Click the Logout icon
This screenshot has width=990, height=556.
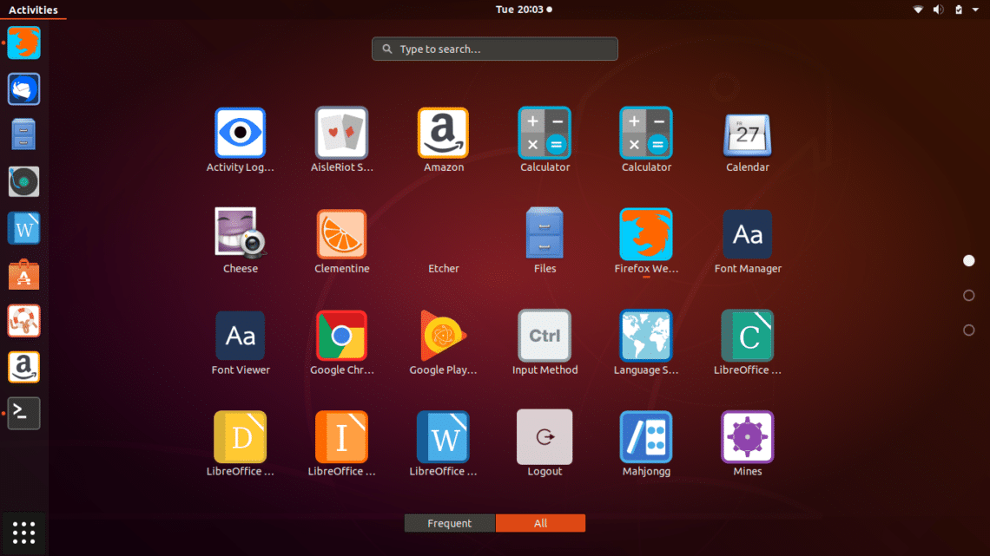[x=544, y=437]
